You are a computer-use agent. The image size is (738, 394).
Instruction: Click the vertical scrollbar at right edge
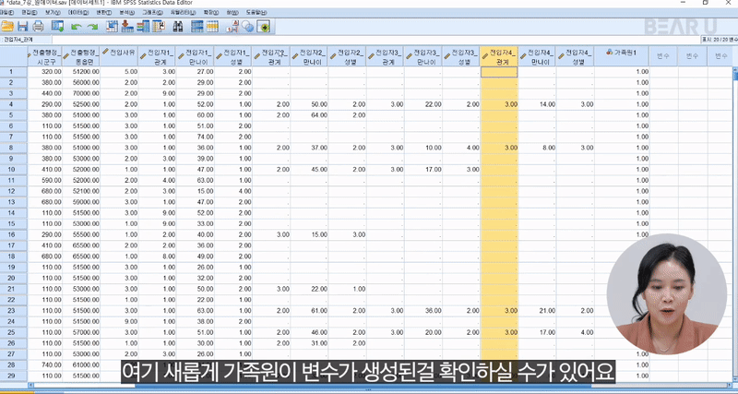click(x=735, y=223)
